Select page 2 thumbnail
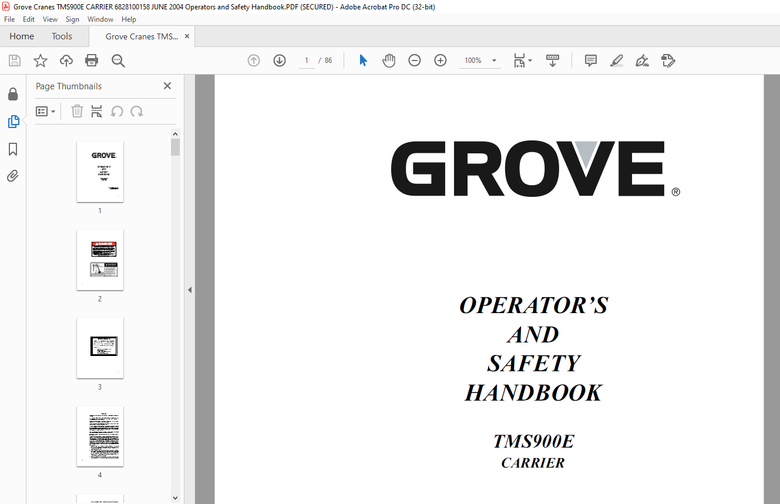The image size is (780, 504). coord(100,260)
